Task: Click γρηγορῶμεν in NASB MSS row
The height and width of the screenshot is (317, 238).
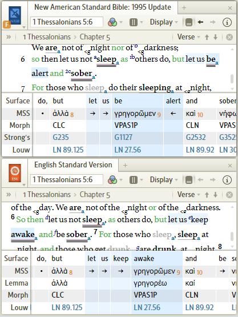Action: coord(135,114)
